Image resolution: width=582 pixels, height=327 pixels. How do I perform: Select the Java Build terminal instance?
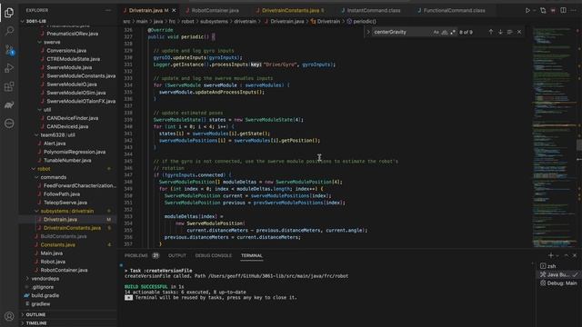point(558,274)
